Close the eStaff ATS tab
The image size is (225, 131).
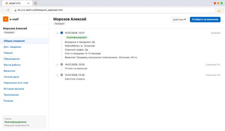(28, 3)
